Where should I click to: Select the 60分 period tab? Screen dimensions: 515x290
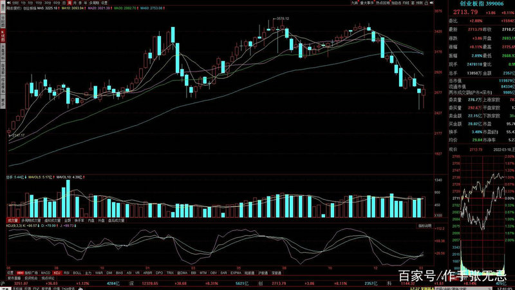point(56,3)
